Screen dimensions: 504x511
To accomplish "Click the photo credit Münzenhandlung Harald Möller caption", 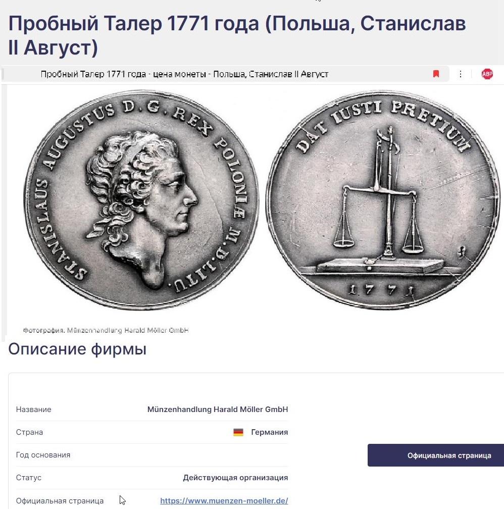I will tap(106, 330).
